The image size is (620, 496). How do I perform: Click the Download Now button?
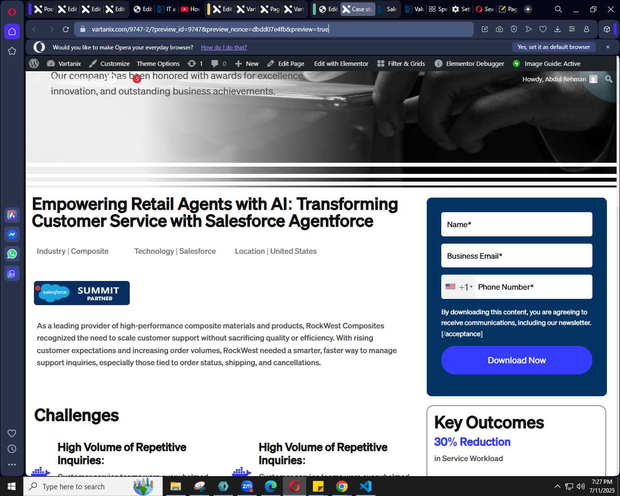pyautogui.click(x=517, y=360)
